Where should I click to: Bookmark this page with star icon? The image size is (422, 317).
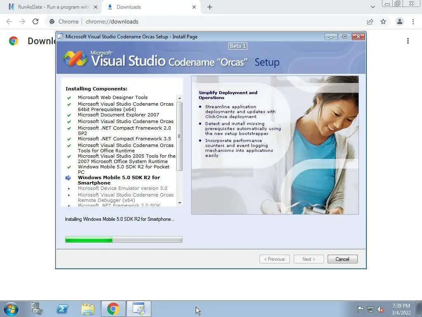tap(383, 21)
